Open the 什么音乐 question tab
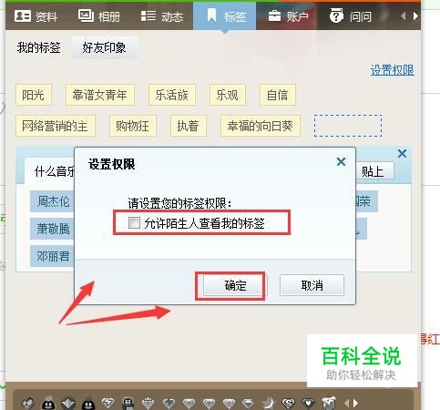 50,171
